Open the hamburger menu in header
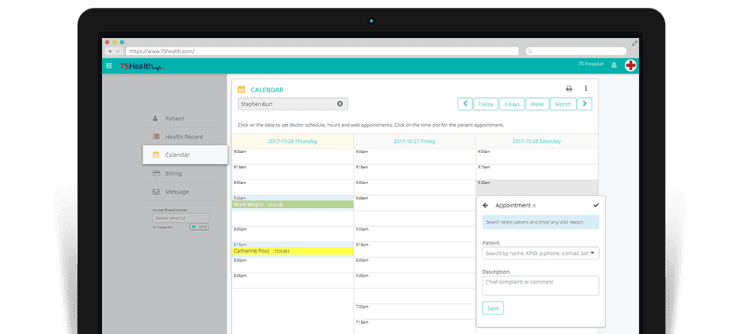740x334 pixels. [x=109, y=66]
